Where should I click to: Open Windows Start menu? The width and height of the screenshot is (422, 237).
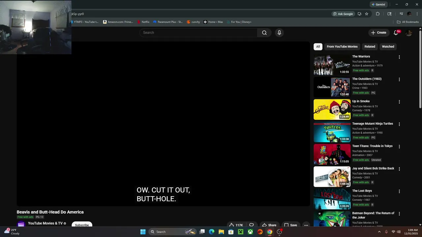(x=143, y=232)
